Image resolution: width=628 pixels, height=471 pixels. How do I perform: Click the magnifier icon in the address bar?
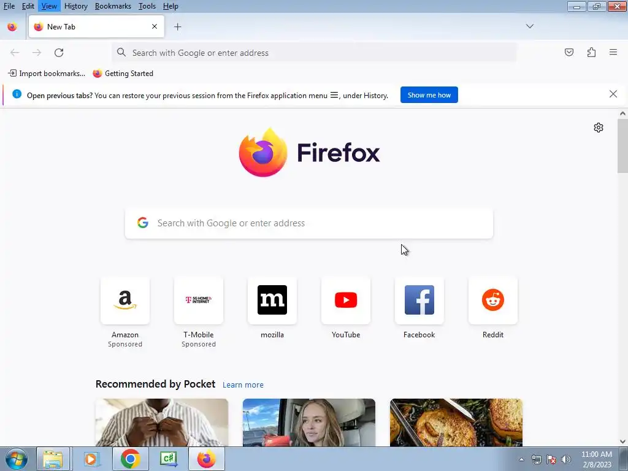(121, 53)
